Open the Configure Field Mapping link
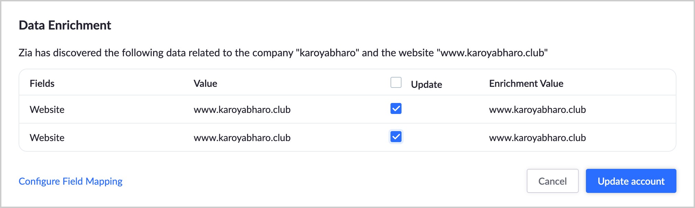The width and height of the screenshot is (695, 208). tap(71, 181)
